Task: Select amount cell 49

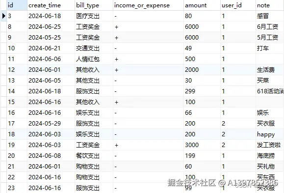Action: 202,48
